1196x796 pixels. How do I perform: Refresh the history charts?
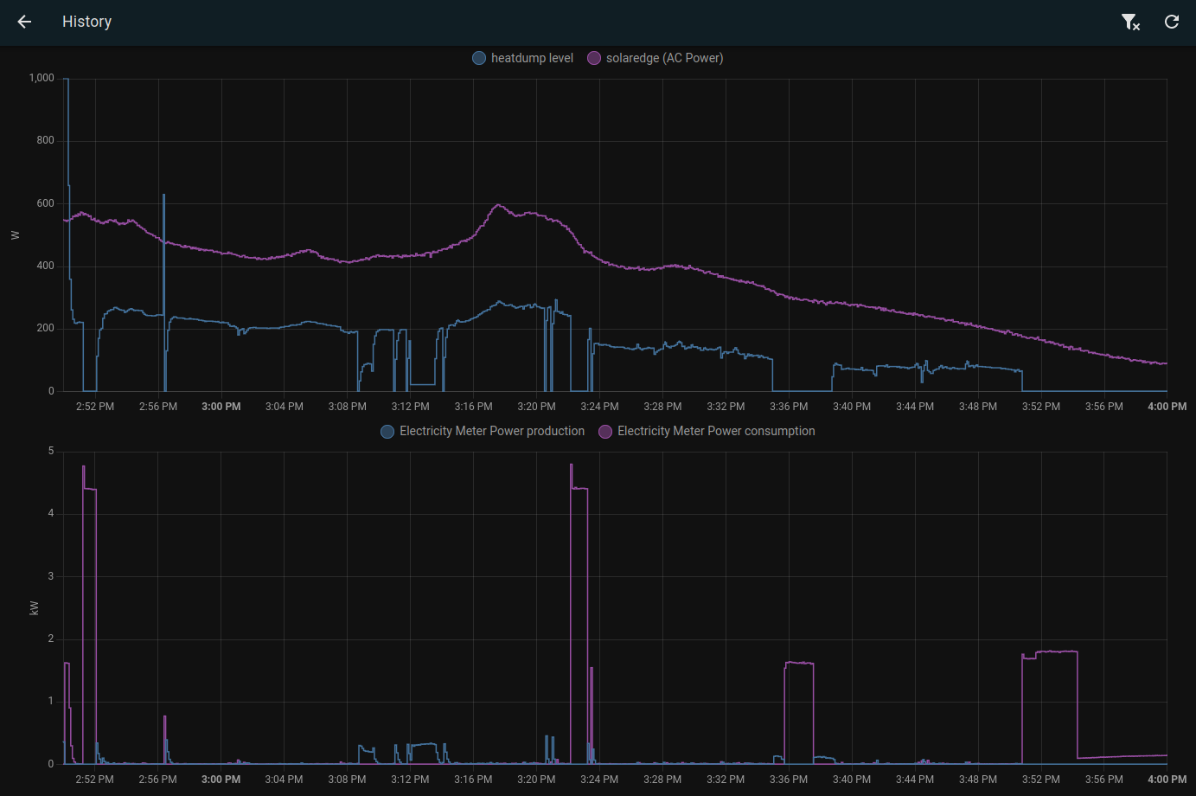point(1172,22)
